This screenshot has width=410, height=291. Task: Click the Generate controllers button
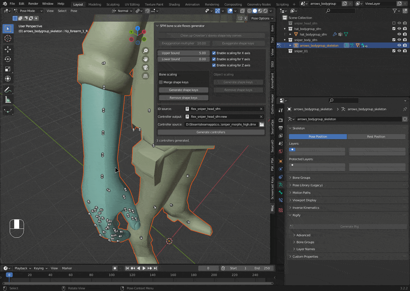[211, 132]
